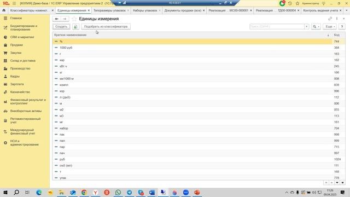Close the Единицы измерения tab
Viewport: 350px width, 197px height.
point(89,10)
